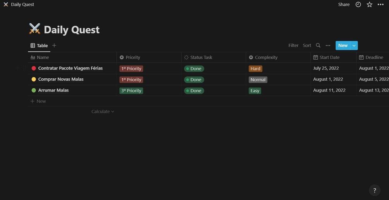Click the Sort option
Image resolution: width=389 pixels, height=200 pixels.
[x=307, y=45]
